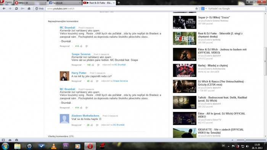Image resolution: width=267 pixels, height=150 pixels.
Task: Open the Opera panels toggle icon
Action: pyautogui.click(x=3, y=140)
